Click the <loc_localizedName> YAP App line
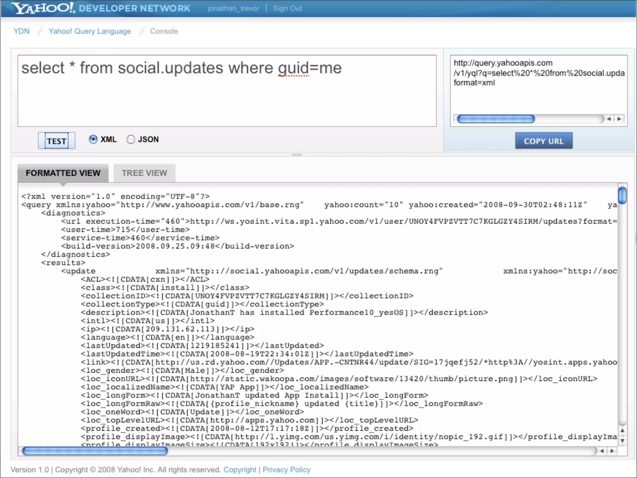 coord(225,387)
